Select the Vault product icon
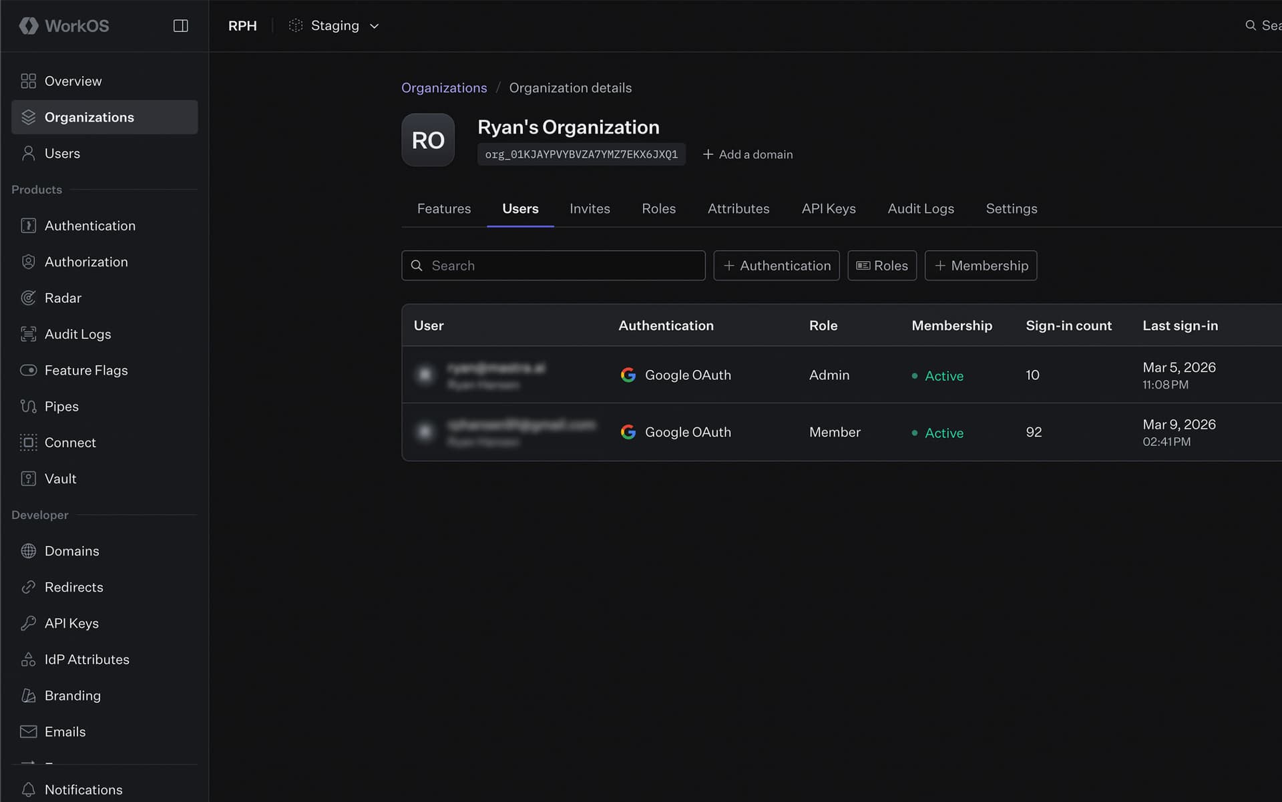This screenshot has height=802, width=1282. [28, 478]
